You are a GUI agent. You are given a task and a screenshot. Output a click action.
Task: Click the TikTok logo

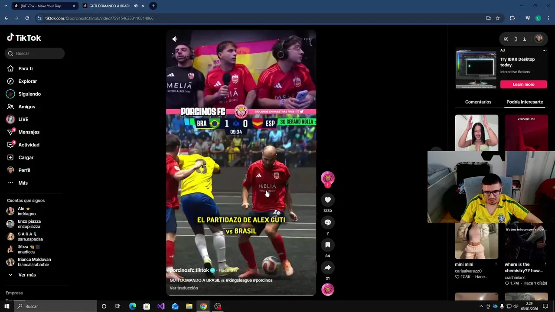click(x=24, y=38)
